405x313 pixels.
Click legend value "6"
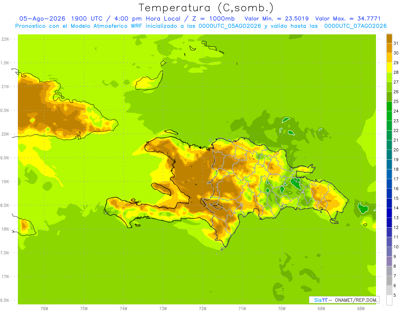click(x=395, y=286)
